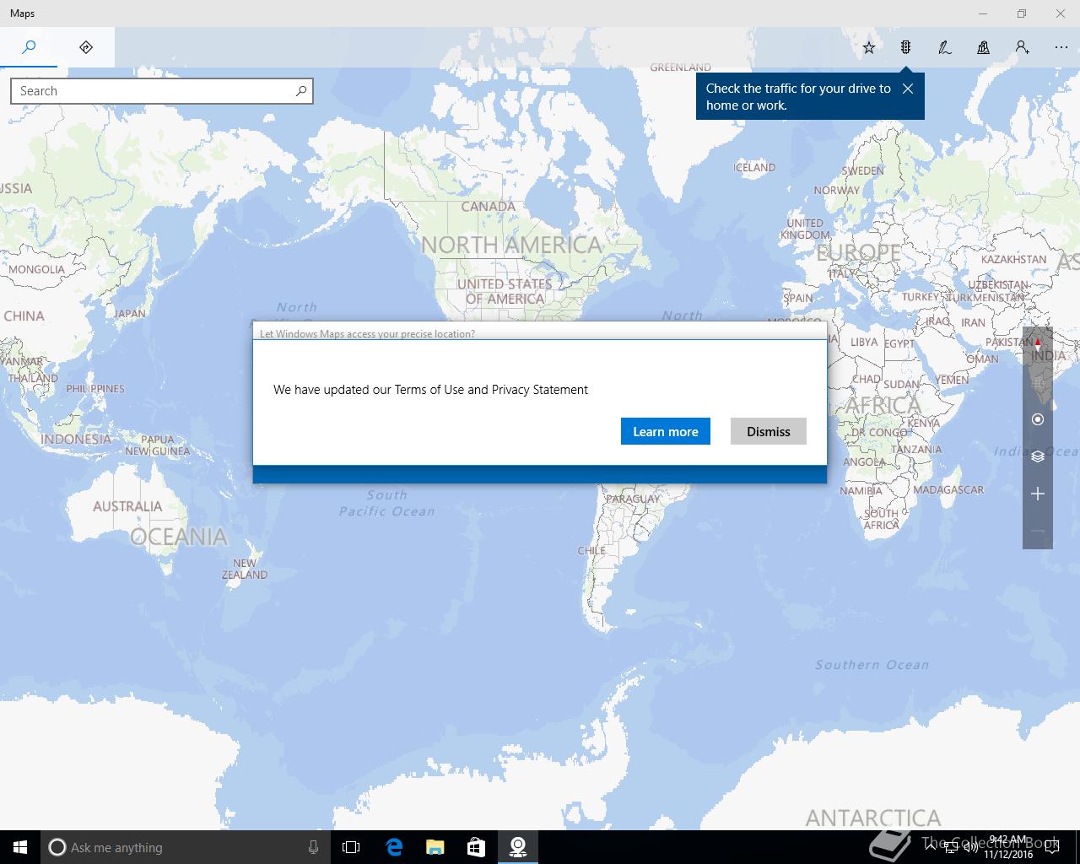Click the NEW ZEALAND map label
Screen dimensions: 1080x864
245,569
